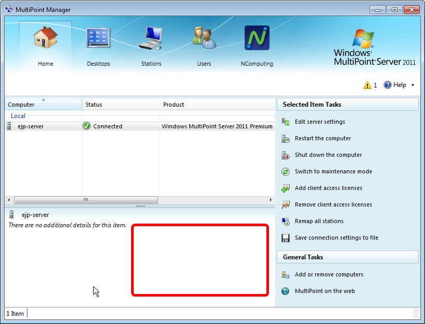Image resolution: width=425 pixels, height=324 pixels.
Task: Open the Home tab house icon
Action: click(x=46, y=37)
